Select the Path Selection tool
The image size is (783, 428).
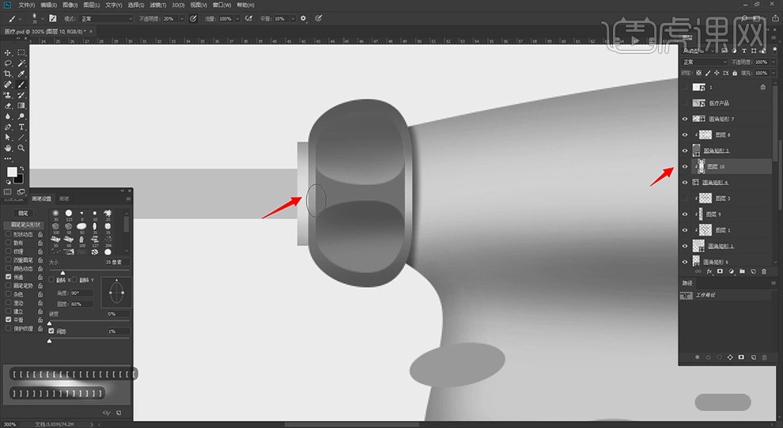point(7,138)
